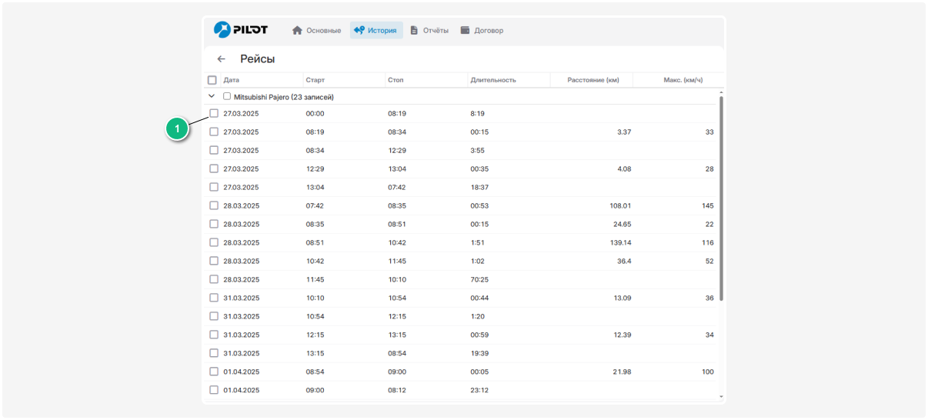
Task: Sort by the Расстояние (км) column header
Action: click(x=593, y=80)
